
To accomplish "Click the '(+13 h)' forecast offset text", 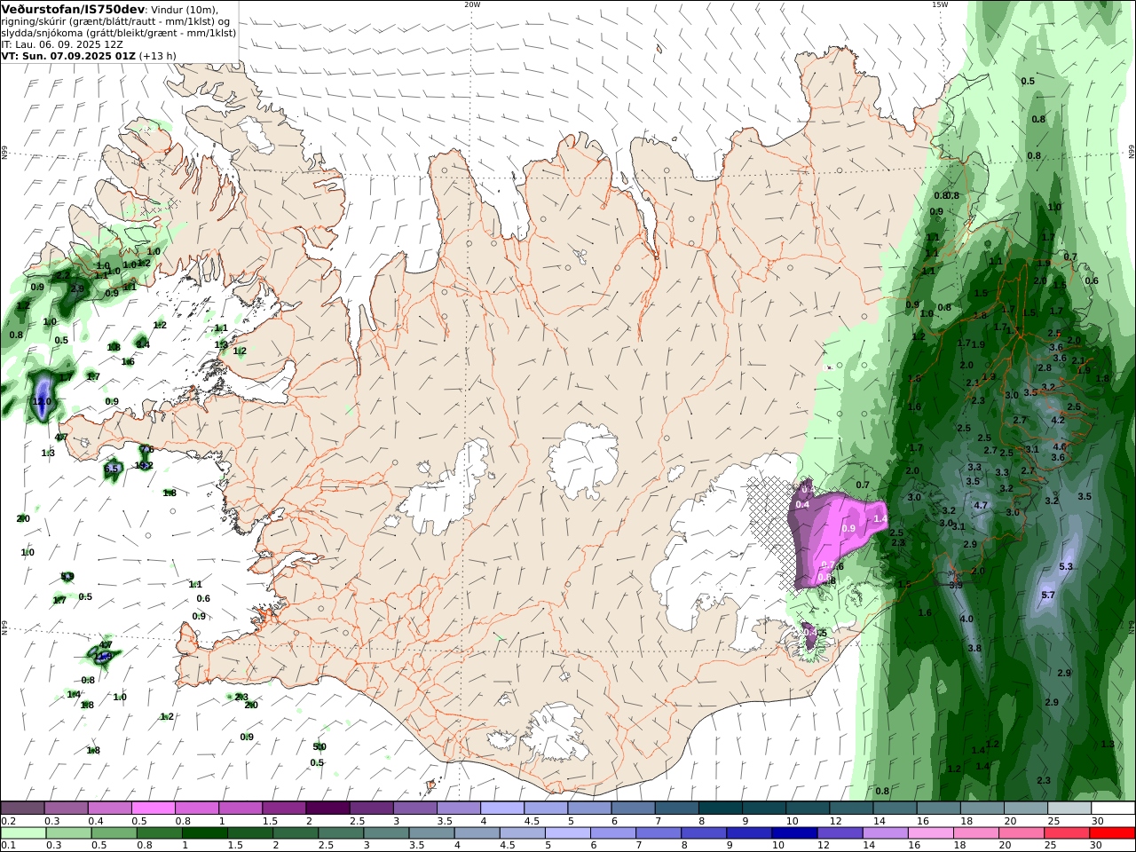I will 158,55.
